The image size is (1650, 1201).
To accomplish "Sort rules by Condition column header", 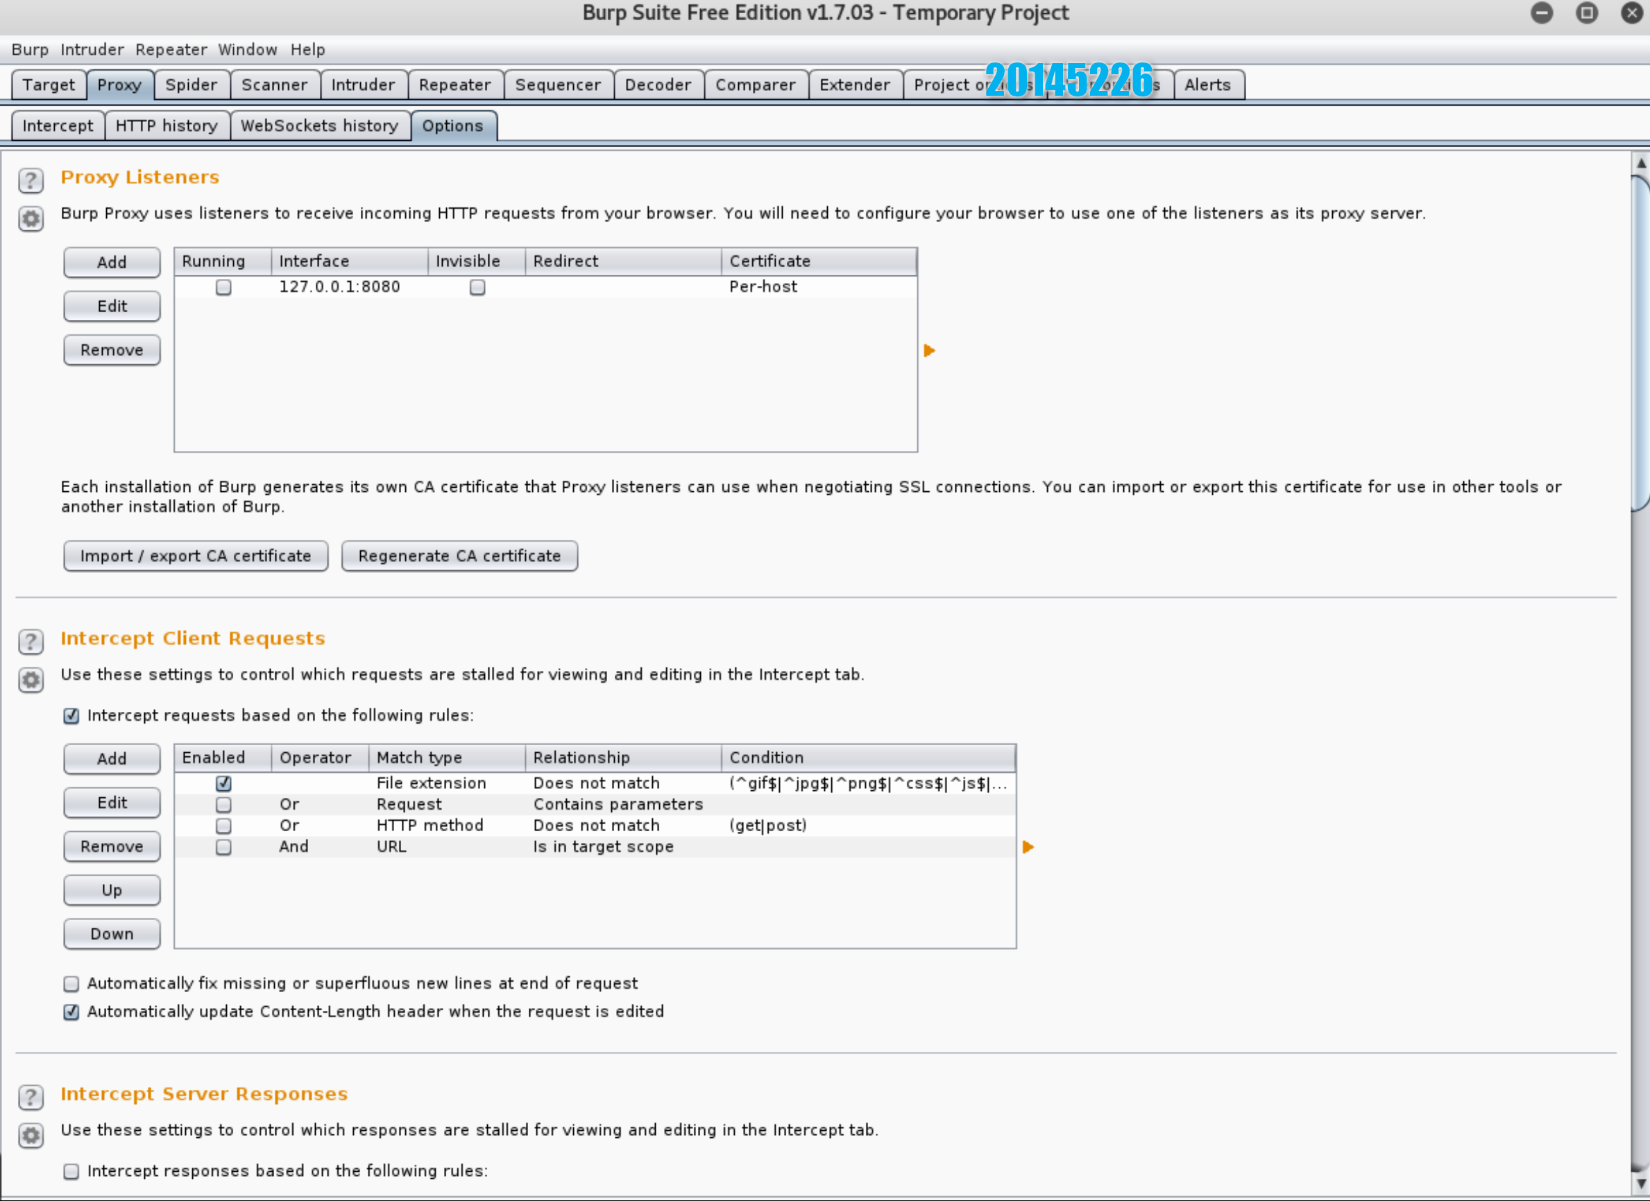I will pyautogui.click(x=869, y=758).
